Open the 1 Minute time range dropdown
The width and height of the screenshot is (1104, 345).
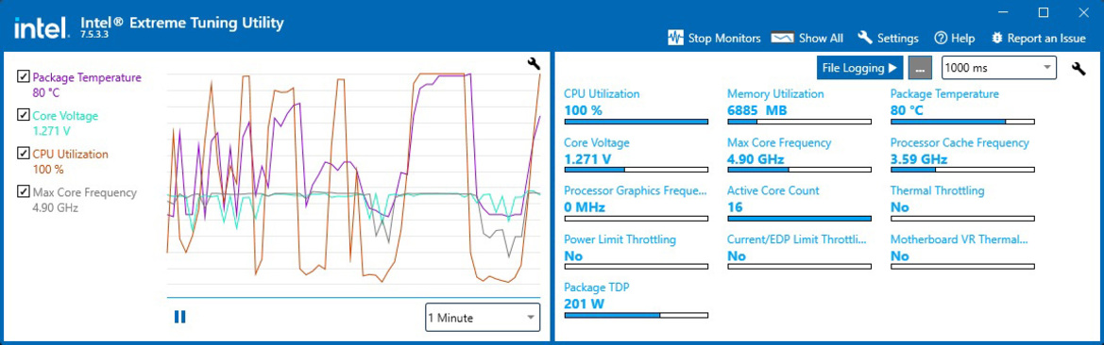[483, 318]
